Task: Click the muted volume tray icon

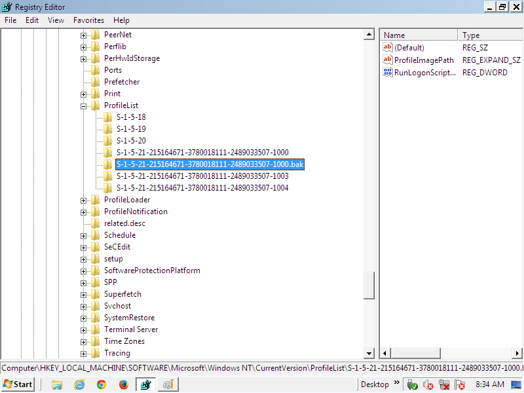Action: click(428, 384)
